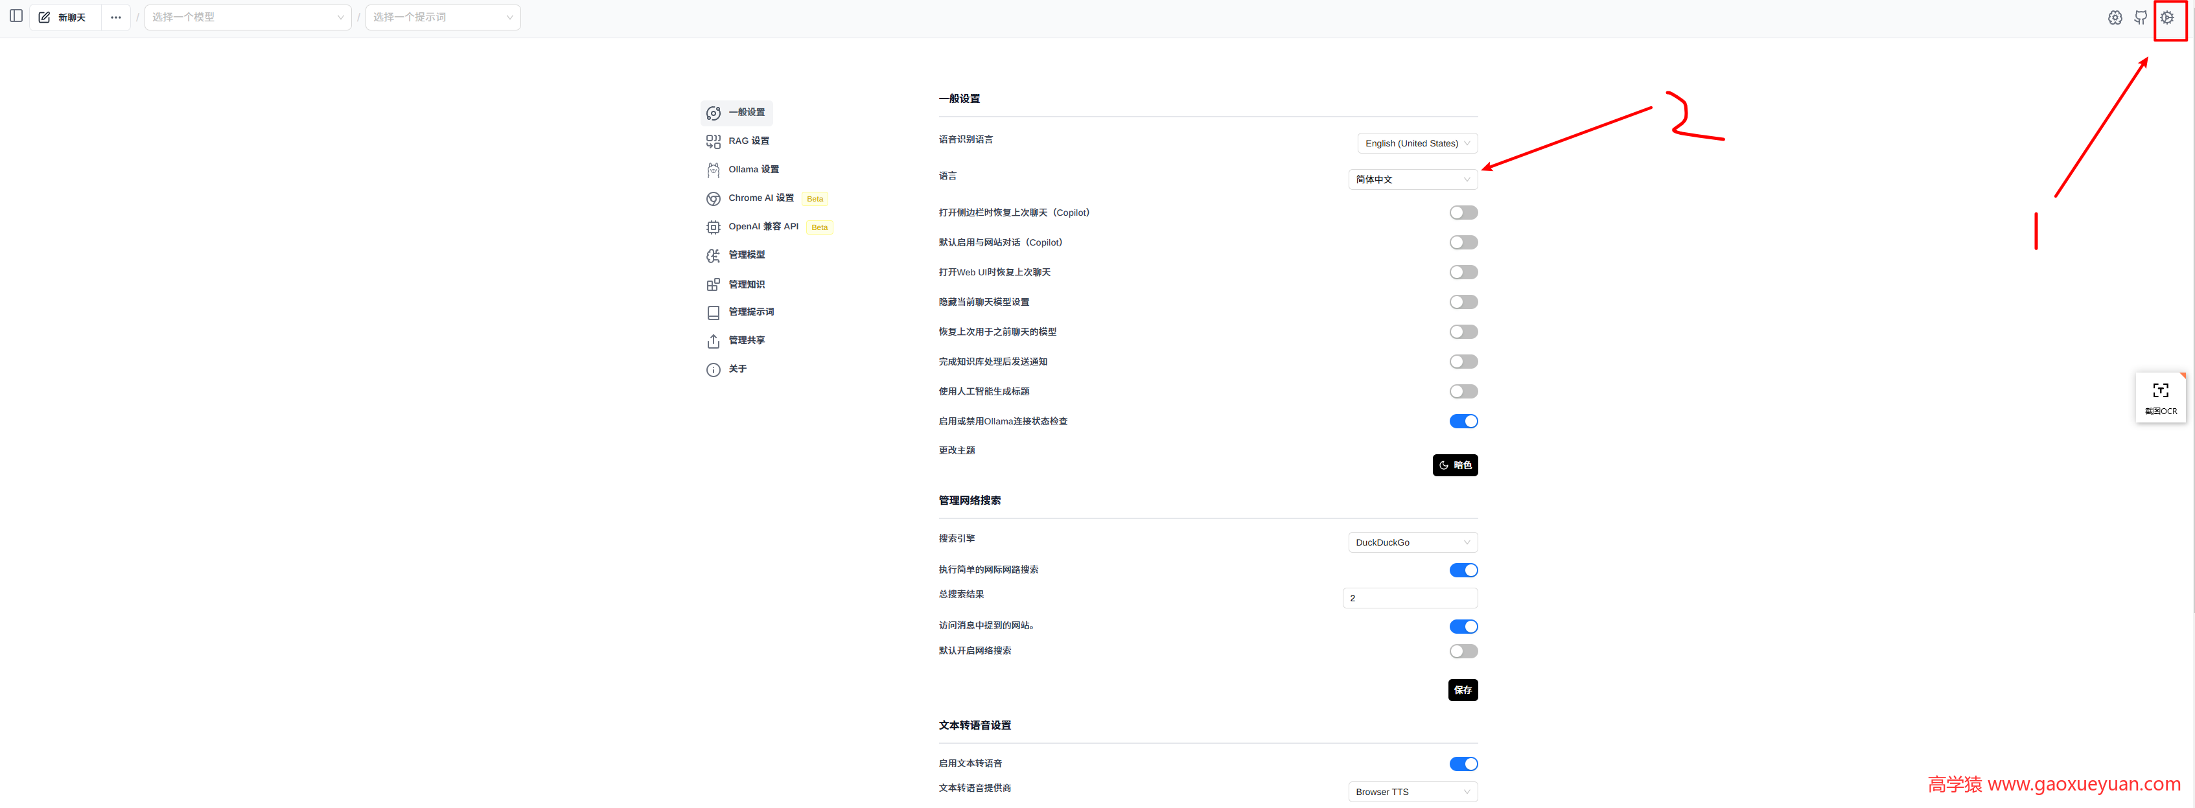Open the 管理知识 section
The height and width of the screenshot is (808, 2195).
747,284
